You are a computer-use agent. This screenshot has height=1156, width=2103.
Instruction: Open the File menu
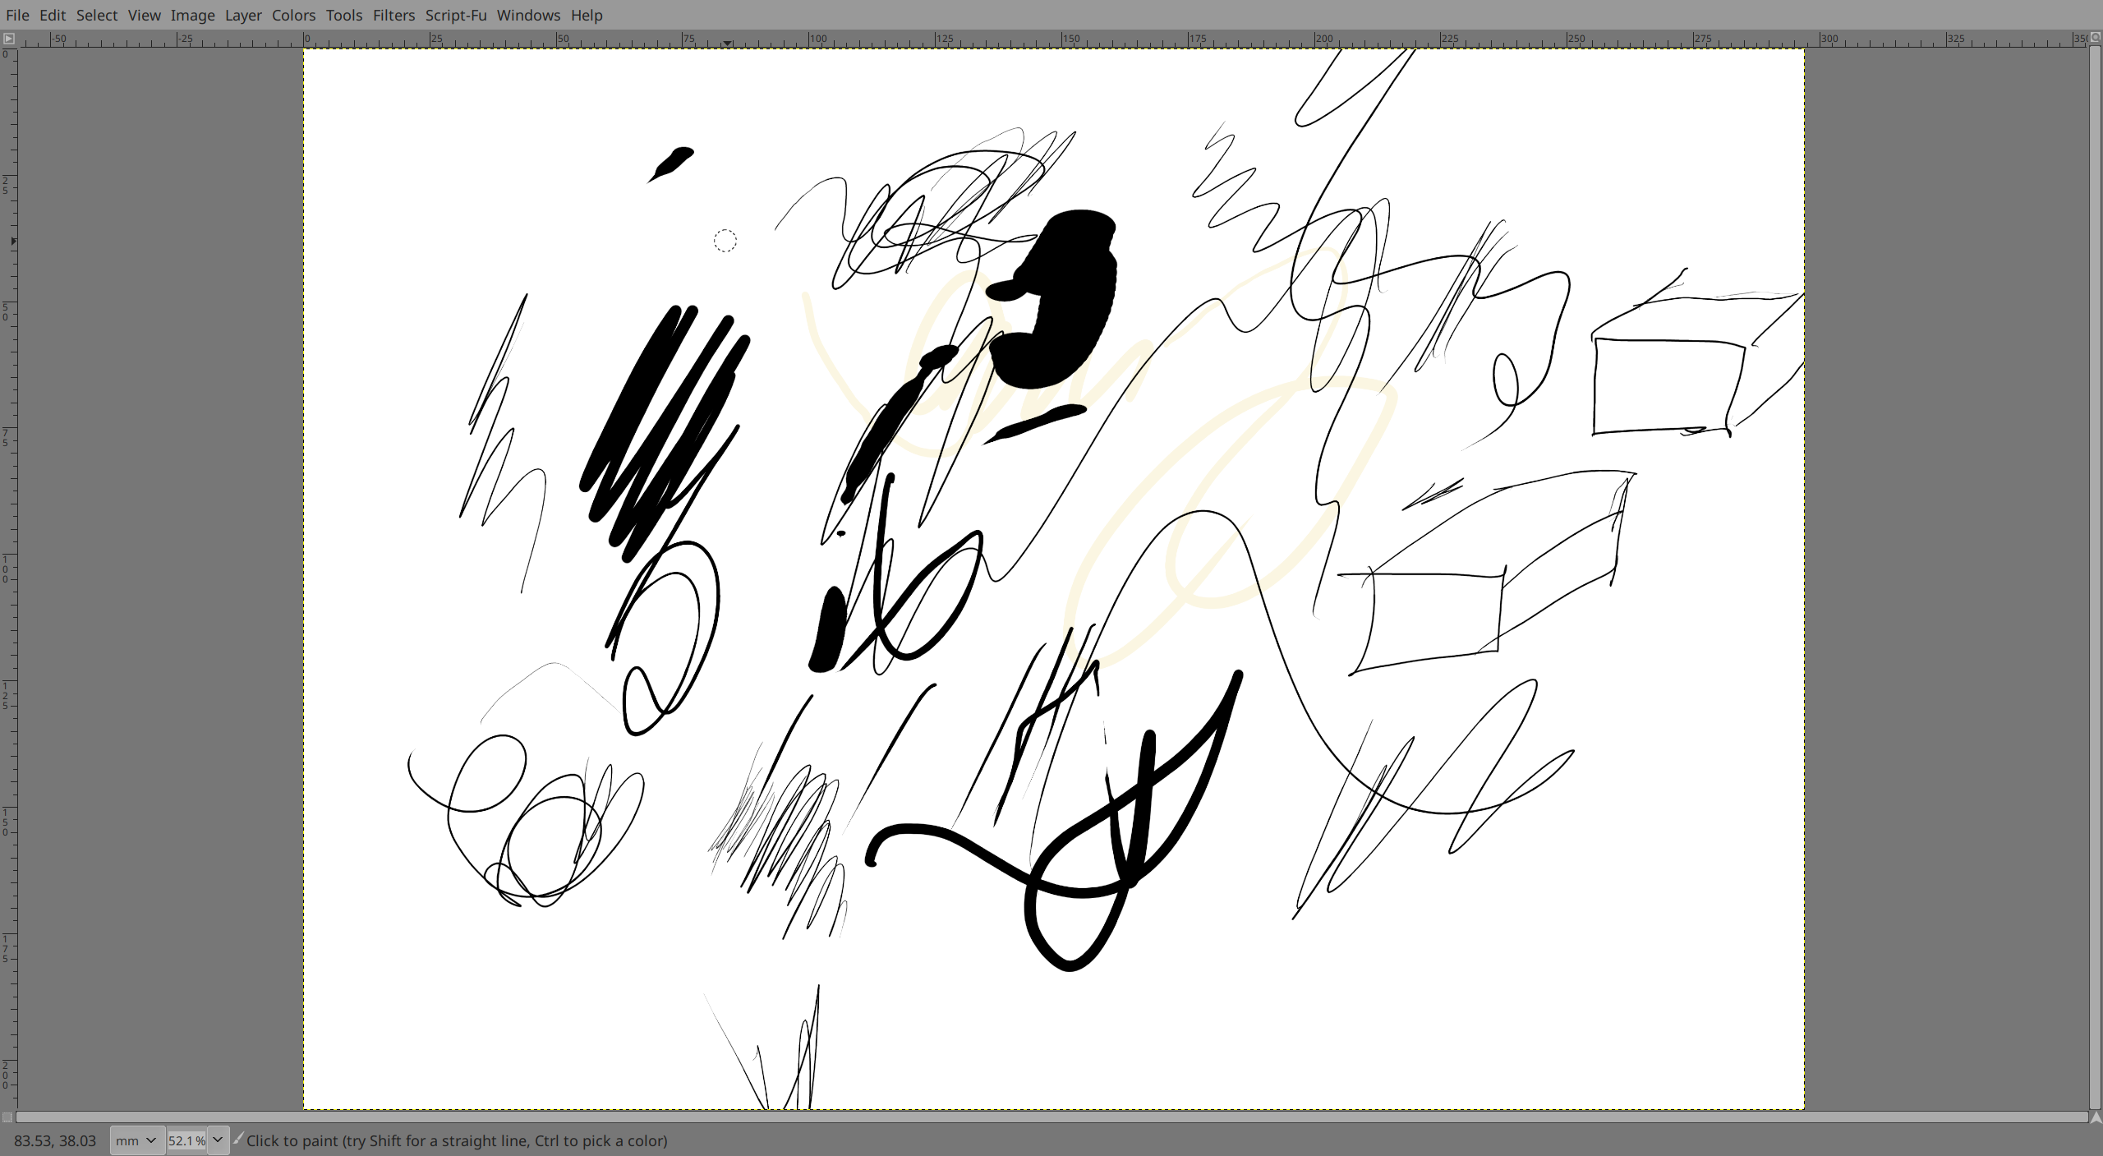[x=17, y=15]
